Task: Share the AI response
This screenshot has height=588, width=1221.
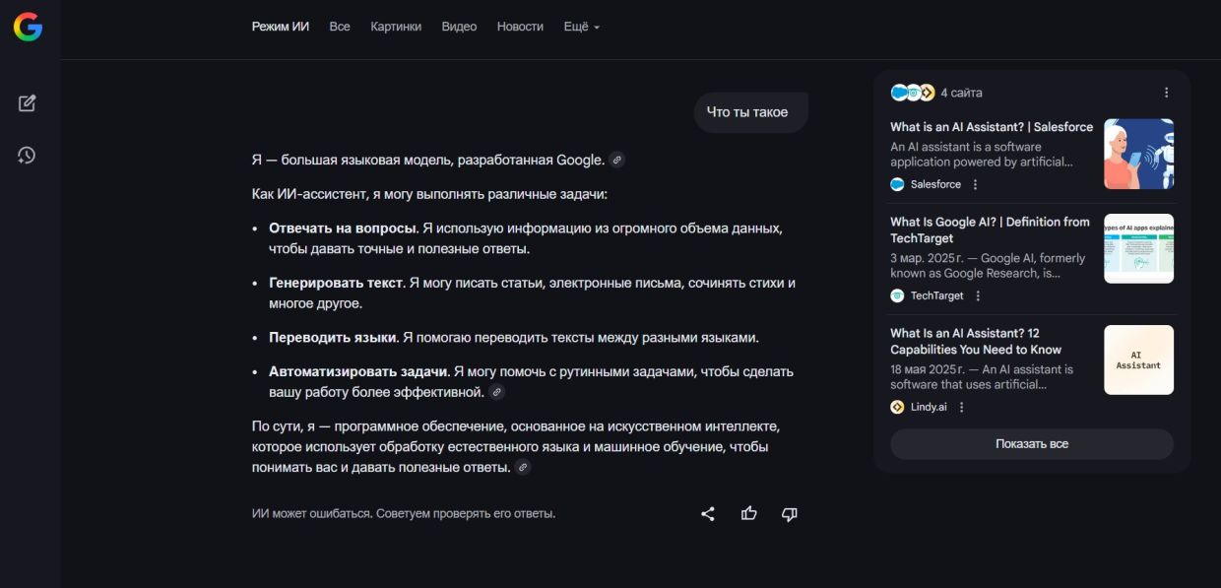Action: coord(707,513)
